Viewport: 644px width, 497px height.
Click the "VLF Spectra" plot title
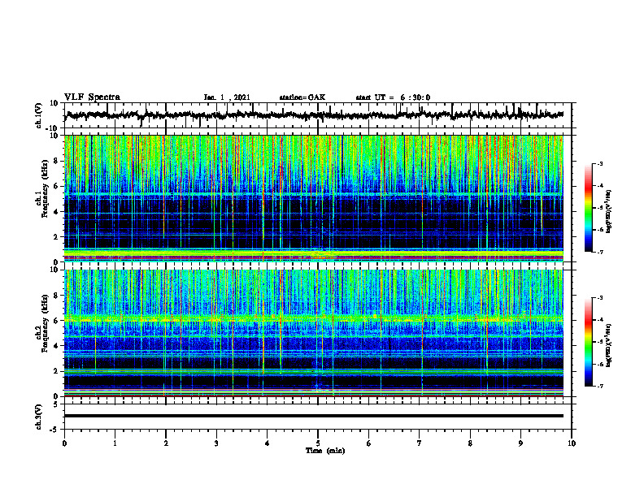click(92, 97)
